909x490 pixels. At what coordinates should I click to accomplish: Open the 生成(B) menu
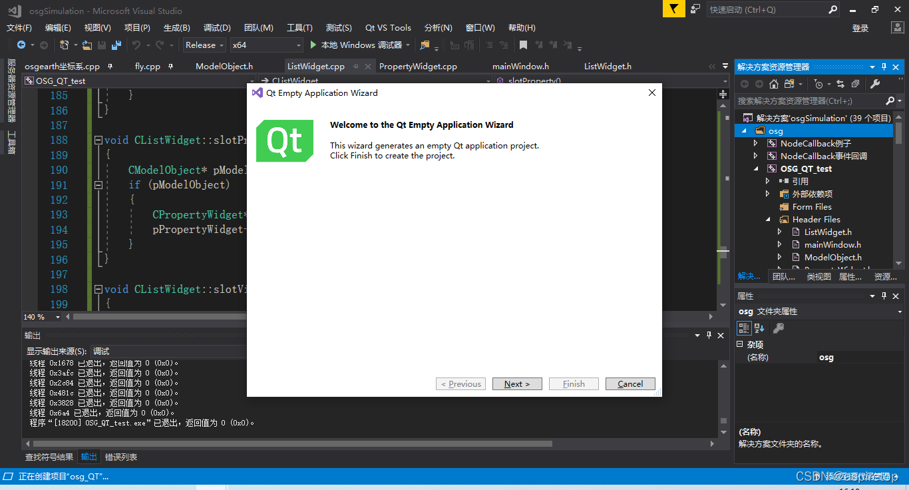[x=177, y=28]
